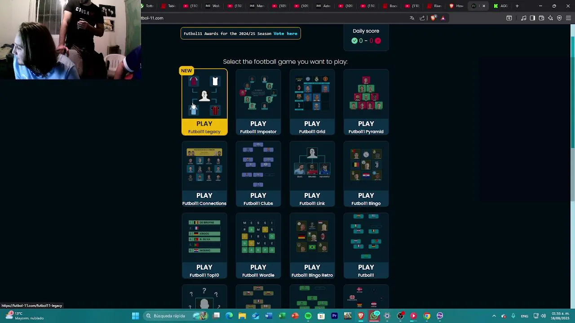Image resolution: width=575 pixels, height=323 pixels.
Task: Click the share page icon
Action: pyautogui.click(x=422, y=18)
